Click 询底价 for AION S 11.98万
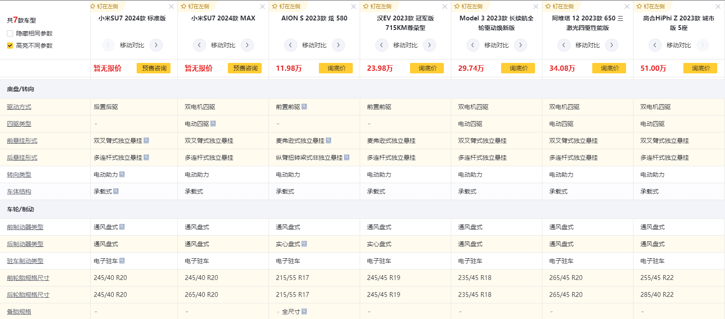 336,68
